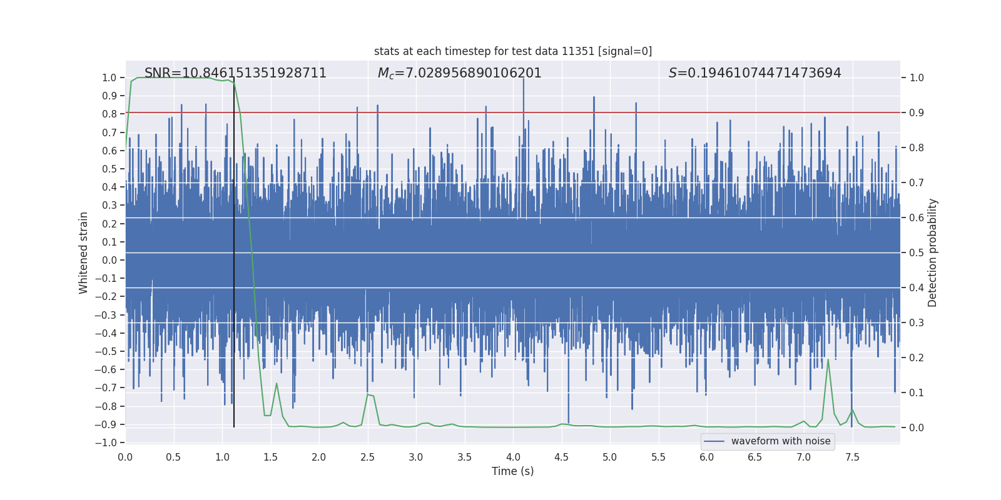1001x500 pixels.
Task: Click the plot title mentioning test data 11351
Action: click(513, 51)
